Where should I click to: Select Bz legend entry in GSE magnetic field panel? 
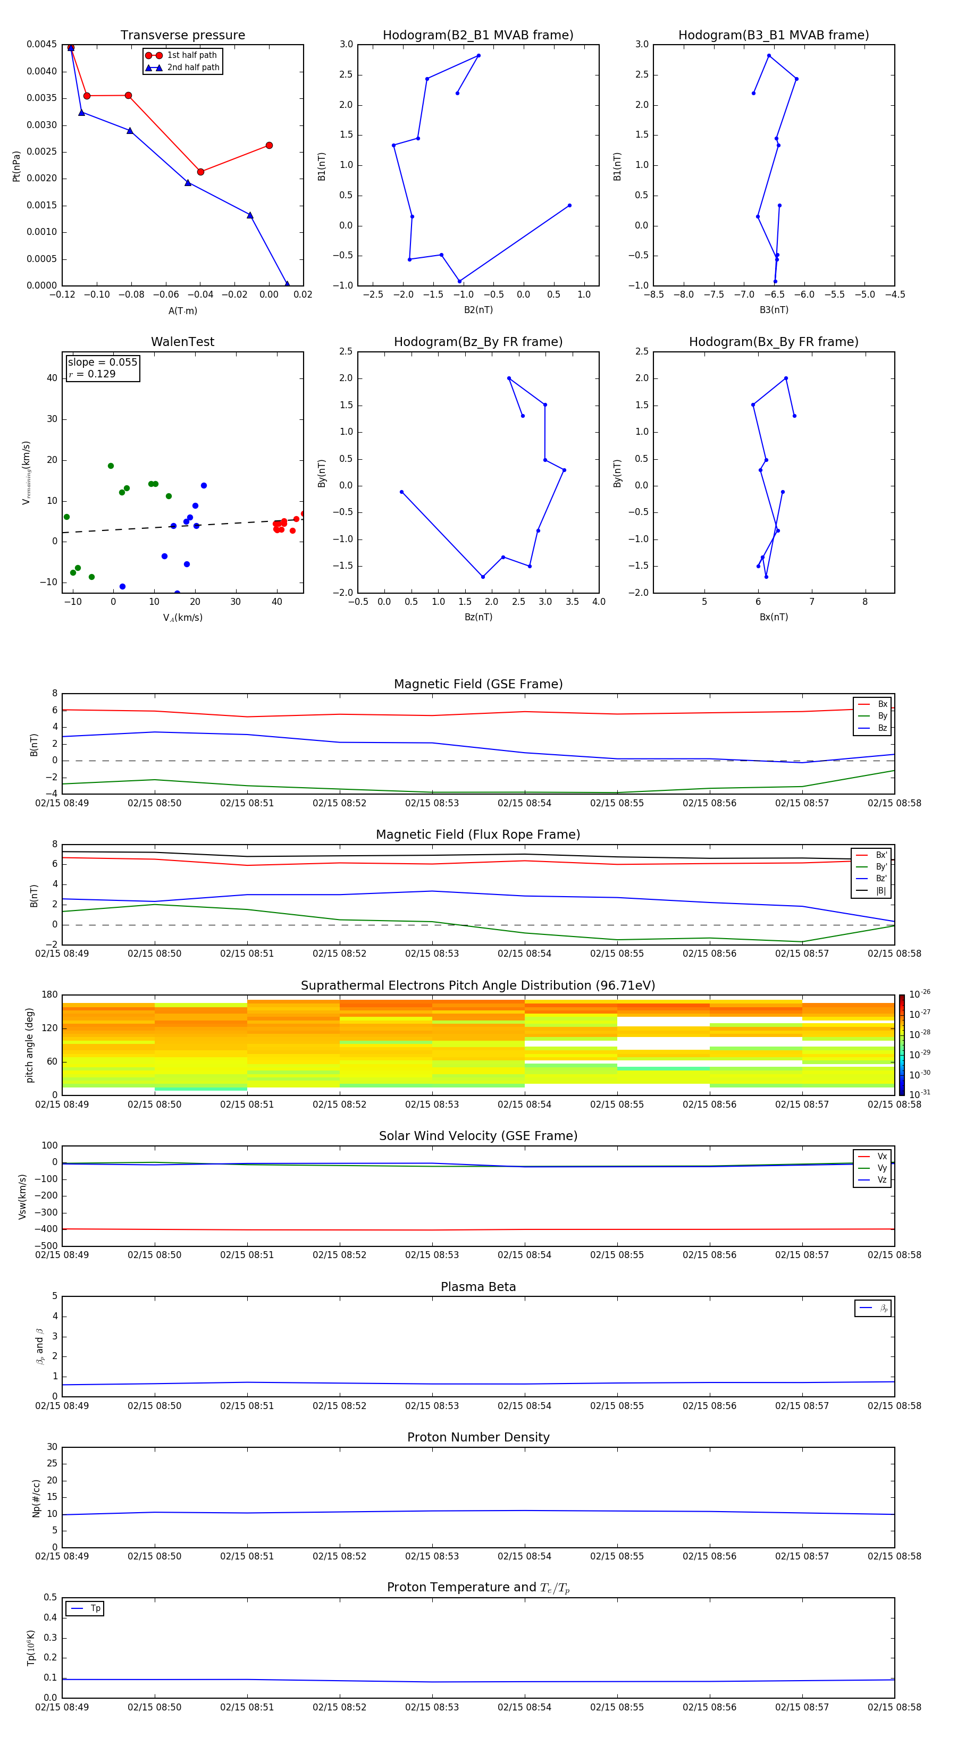coord(872,728)
